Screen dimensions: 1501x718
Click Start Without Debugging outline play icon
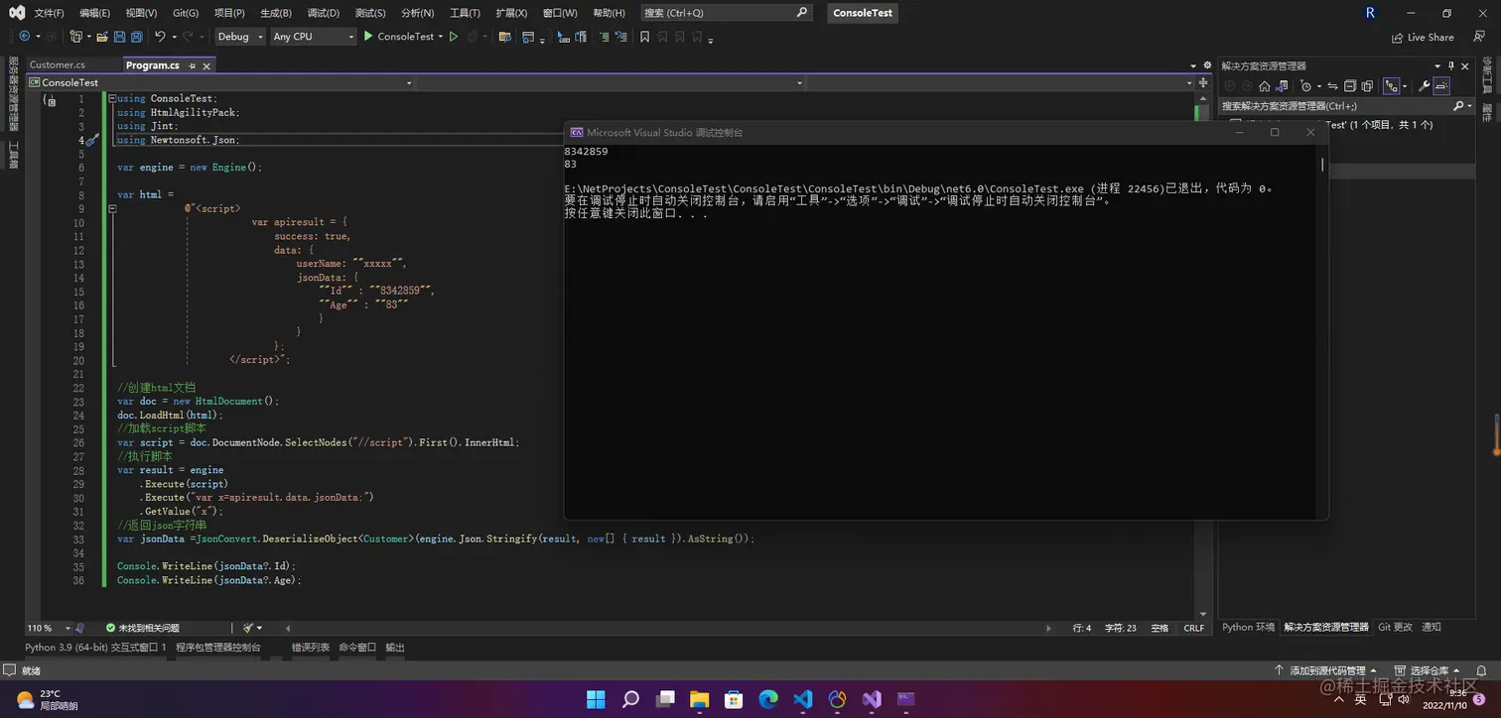pos(454,37)
